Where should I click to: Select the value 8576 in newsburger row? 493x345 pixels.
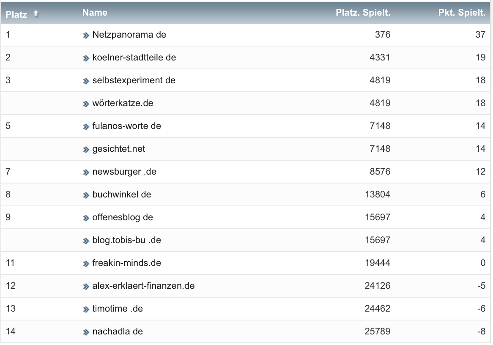380,172
